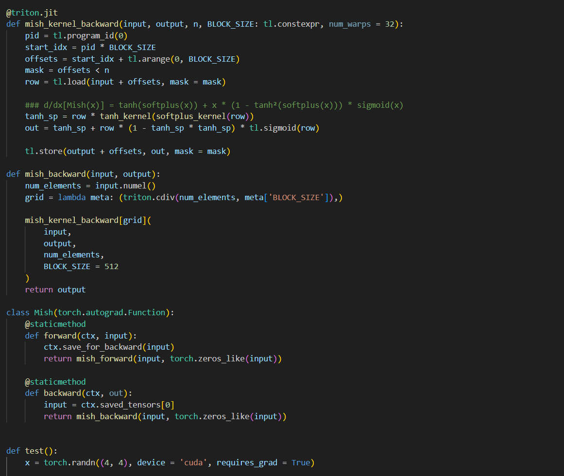Click the BLOCK_SIZE = 512 argument

[x=81, y=266]
